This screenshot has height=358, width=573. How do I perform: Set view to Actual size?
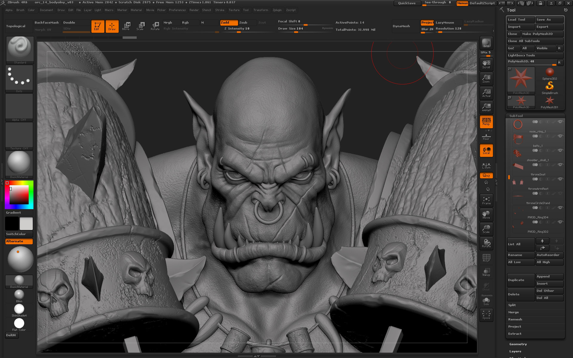click(486, 93)
